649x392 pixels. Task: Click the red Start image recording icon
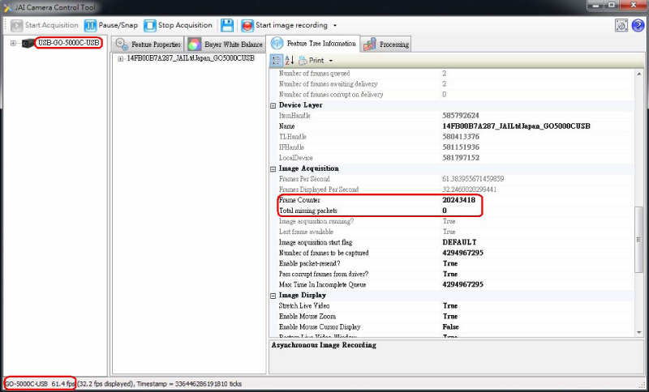tap(247, 25)
